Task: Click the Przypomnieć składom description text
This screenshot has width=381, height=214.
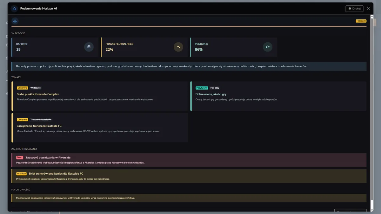Action: click(63, 179)
